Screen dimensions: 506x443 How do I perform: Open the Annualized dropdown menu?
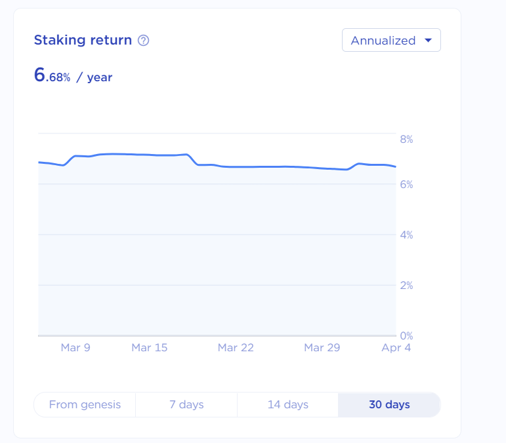tap(390, 41)
